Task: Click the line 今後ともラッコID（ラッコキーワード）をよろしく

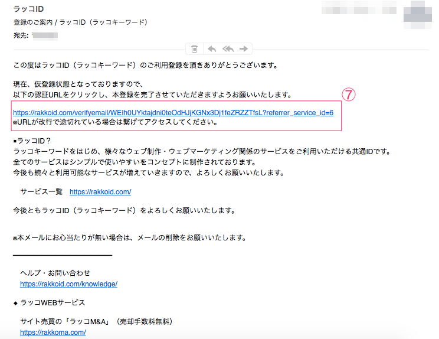Action: pos(125,210)
